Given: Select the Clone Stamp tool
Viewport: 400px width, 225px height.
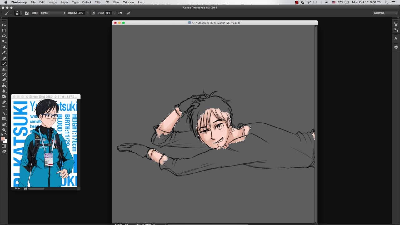Looking at the screenshot, I should (x=4, y=69).
